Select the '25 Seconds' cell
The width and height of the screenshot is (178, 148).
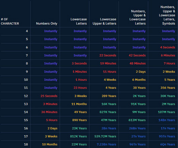pyautogui.click(x=49, y=96)
